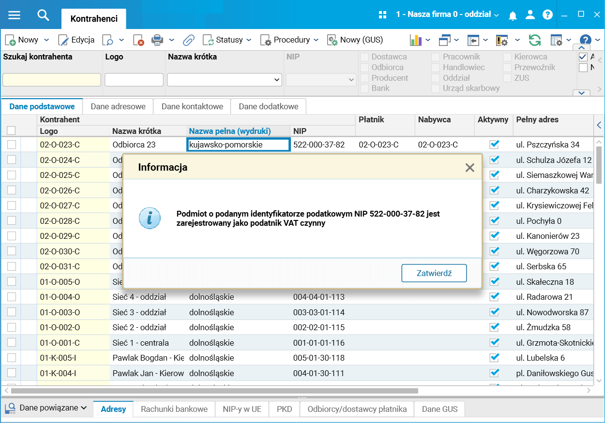The height and width of the screenshot is (423, 605).
Task: Click the Zatwierdź button
Action: point(434,273)
